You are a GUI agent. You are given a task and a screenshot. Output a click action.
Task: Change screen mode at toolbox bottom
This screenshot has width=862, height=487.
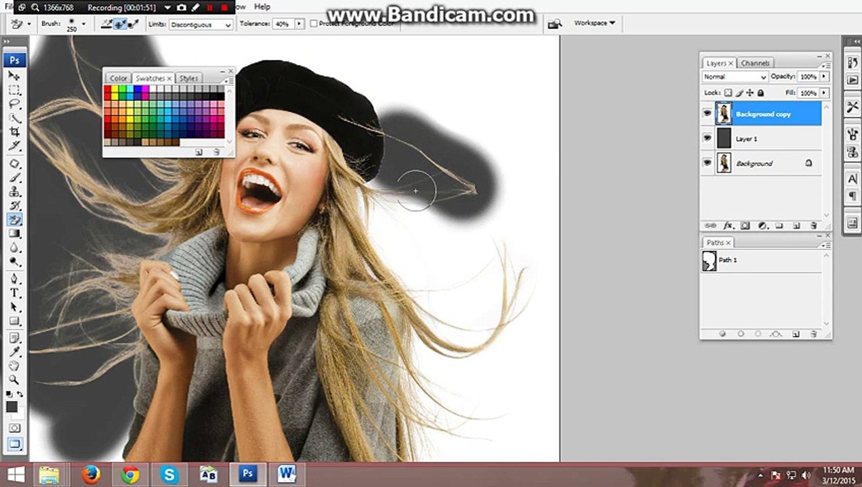point(14,444)
